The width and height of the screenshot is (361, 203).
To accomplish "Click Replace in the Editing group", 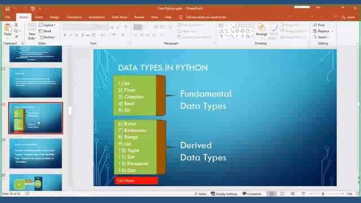I will tap(322, 31).
